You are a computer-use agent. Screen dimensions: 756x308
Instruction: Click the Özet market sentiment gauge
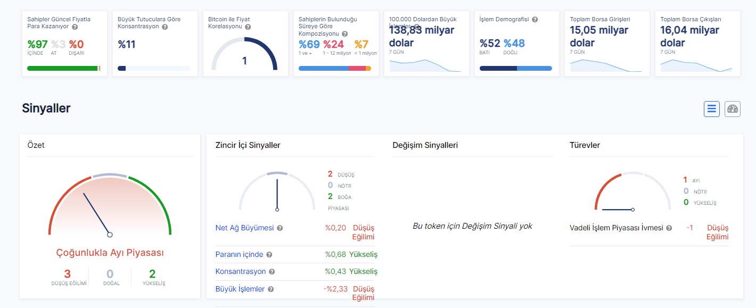coord(110,207)
